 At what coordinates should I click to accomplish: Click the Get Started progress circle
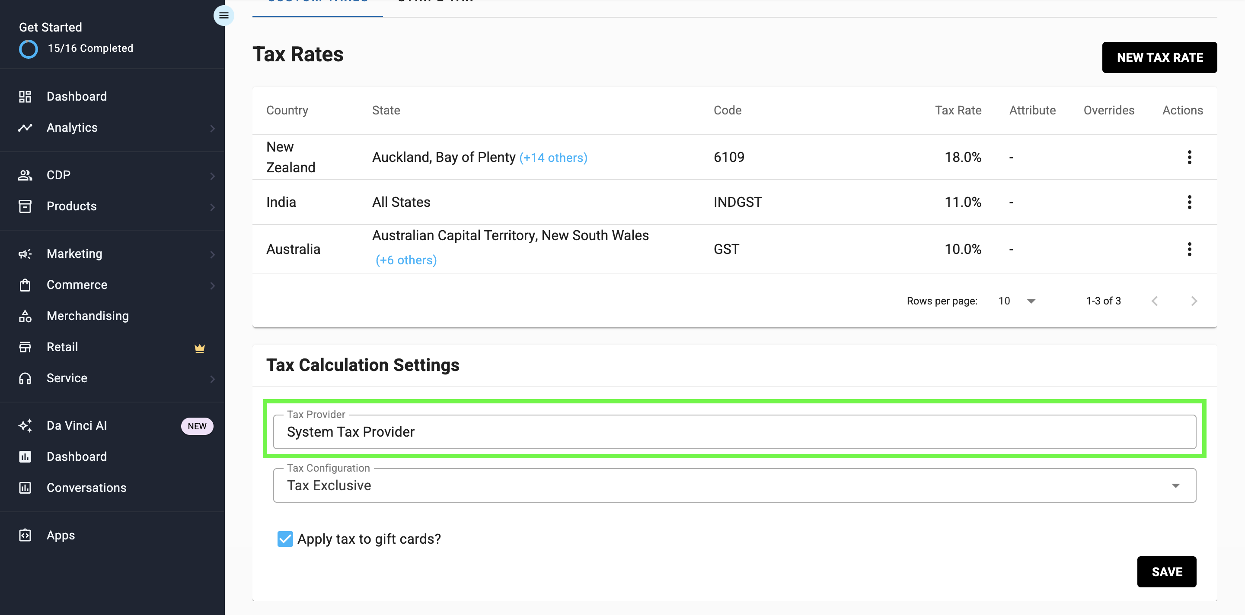(x=29, y=49)
